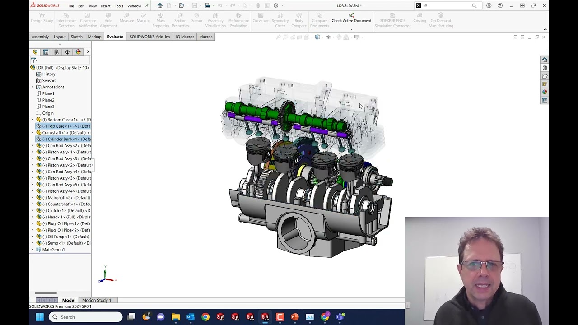578x325 pixels.
Task: Open PowerPoint from taskbar
Action: (295, 317)
